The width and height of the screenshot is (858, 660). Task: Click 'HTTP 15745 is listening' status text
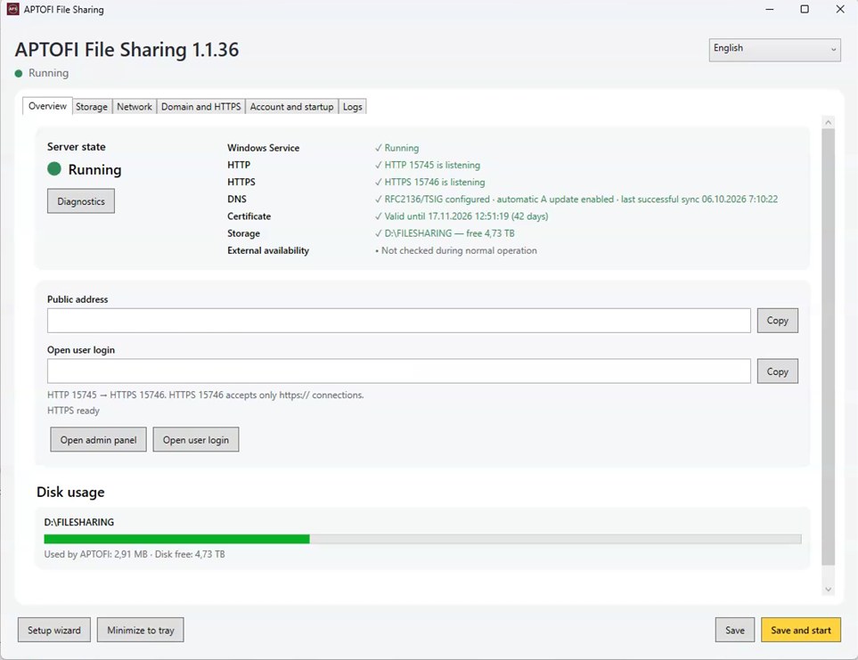[432, 165]
